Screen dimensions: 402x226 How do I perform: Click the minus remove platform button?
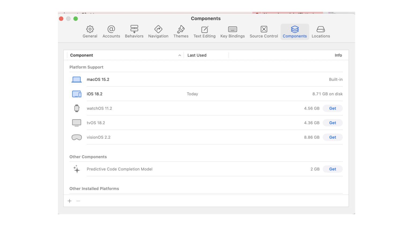tap(78, 201)
